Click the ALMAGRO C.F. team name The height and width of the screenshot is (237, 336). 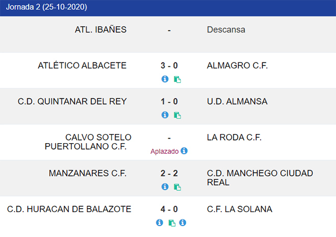coord(237,65)
